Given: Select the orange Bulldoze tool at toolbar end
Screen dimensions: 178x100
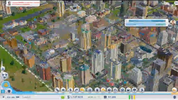Looking at the screenshot, I should [174, 90].
